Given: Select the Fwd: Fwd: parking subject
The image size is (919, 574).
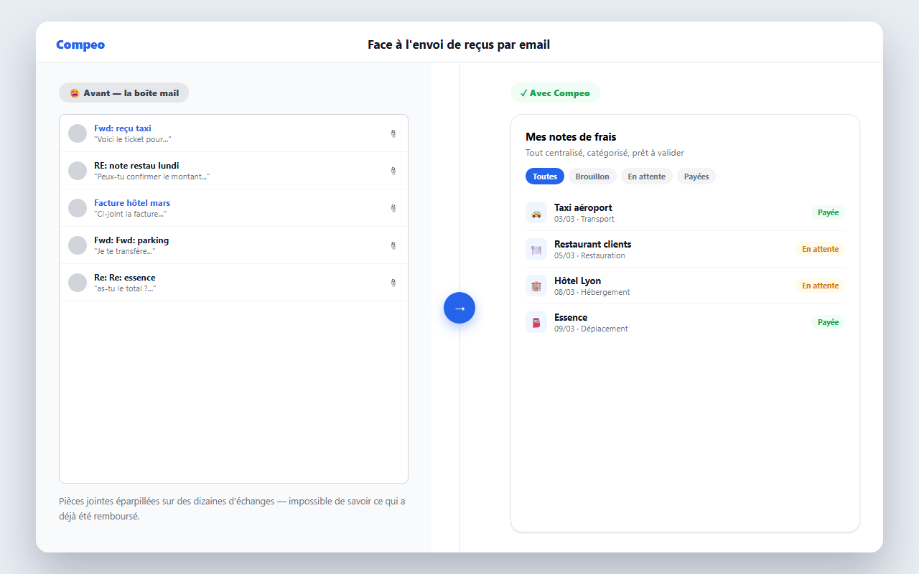Looking at the screenshot, I should [x=131, y=240].
